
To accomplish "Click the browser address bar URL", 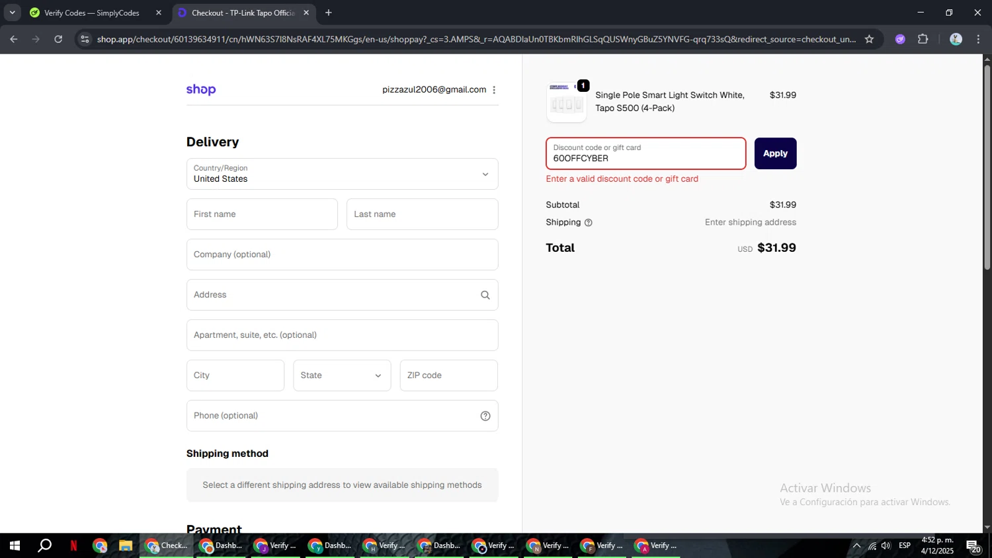I will (x=476, y=39).
